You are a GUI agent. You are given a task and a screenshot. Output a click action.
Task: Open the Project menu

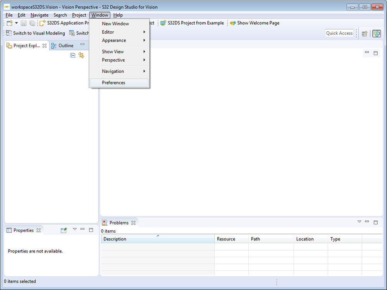(x=79, y=15)
